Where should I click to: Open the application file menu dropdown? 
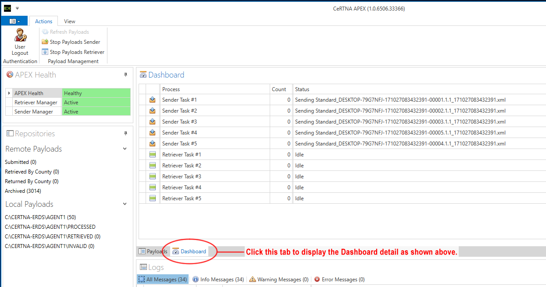(14, 21)
